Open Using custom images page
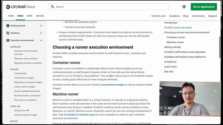Image resolution: width=223 pixels, height=125 pixels. pyautogui.click(x=24, y=86)
